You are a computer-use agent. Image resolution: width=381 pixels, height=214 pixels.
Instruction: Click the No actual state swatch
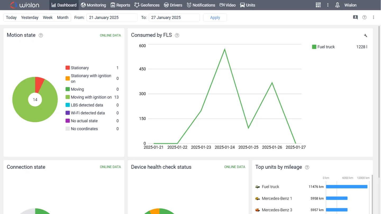[x=68, y=121]
